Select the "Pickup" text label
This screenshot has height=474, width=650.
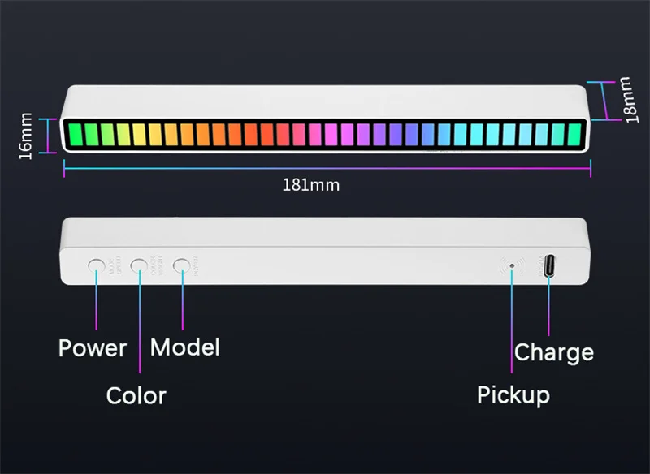pyautogui.click(x=513, y=395)
